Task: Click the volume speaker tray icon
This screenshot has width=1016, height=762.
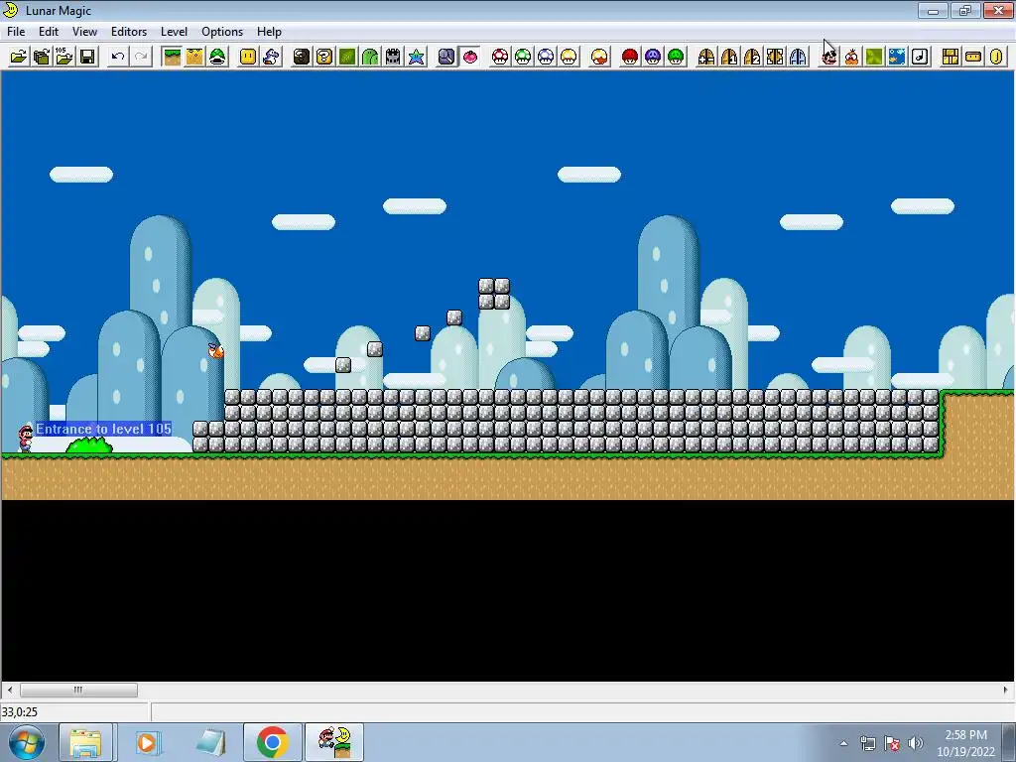Action: pyautogui.click(x=916, y=743)
